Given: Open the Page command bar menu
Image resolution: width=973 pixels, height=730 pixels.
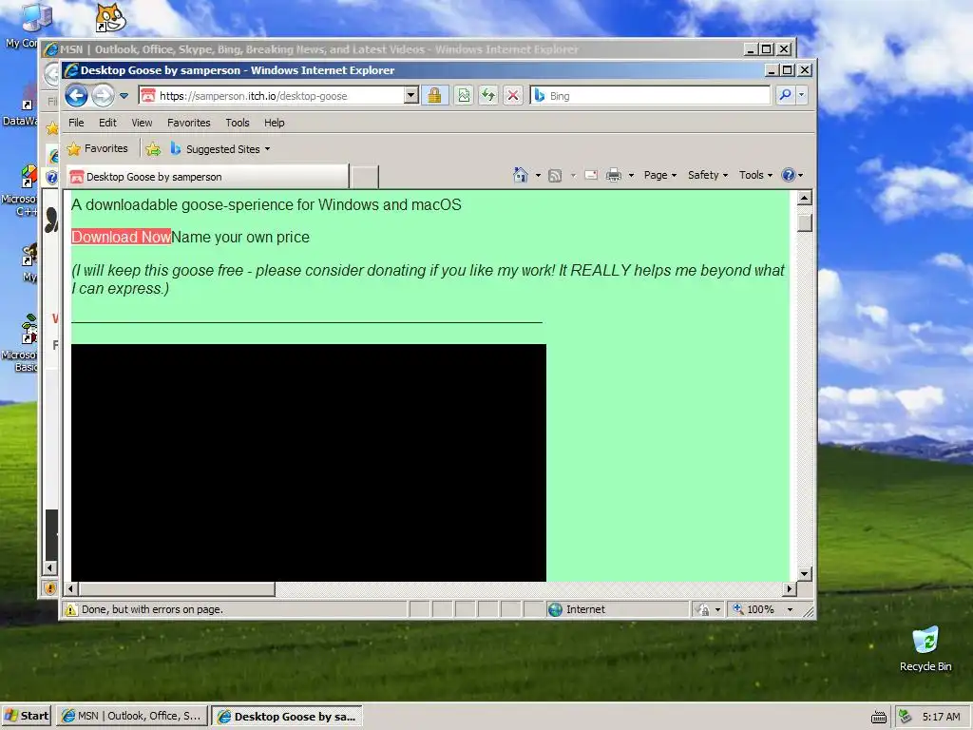Looking at the screenshot, I should [659, 175].
